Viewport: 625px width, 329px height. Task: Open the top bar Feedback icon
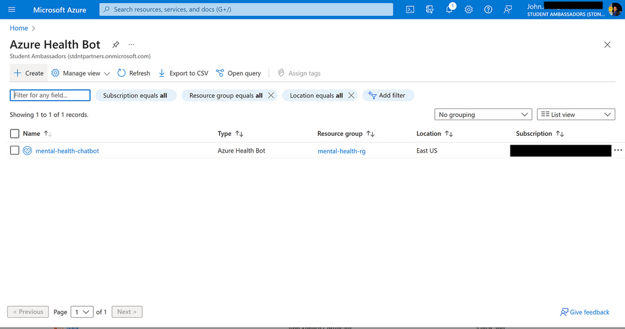click(x=507, y=9)
